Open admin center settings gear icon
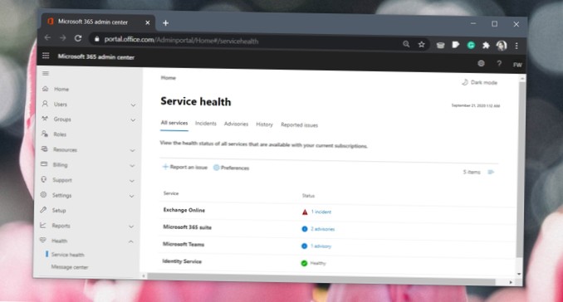 [481, 64]
